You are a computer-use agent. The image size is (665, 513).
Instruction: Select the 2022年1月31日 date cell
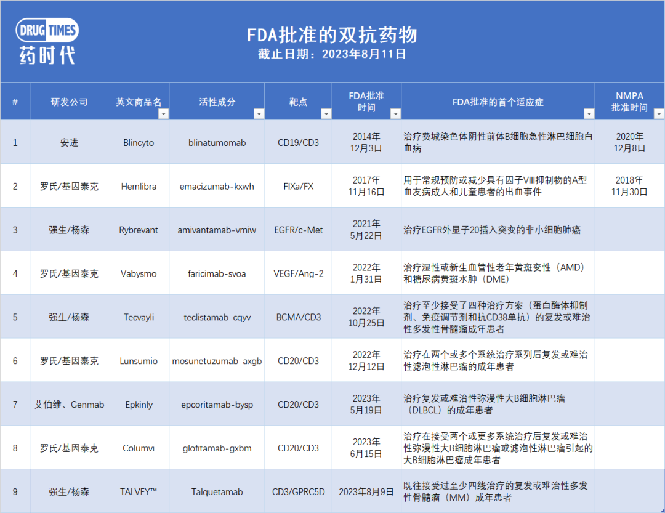(366, 273)
